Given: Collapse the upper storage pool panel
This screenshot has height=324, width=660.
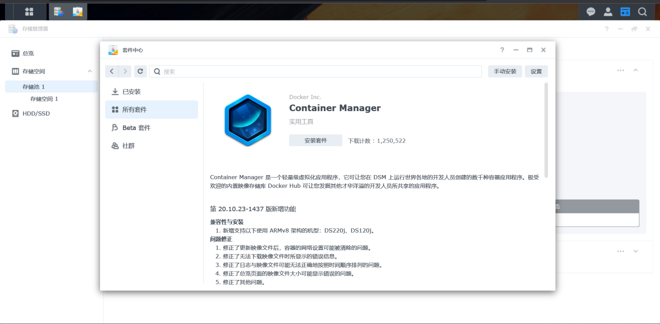Looking at the screenshot, I should click(x=635, y=70).
